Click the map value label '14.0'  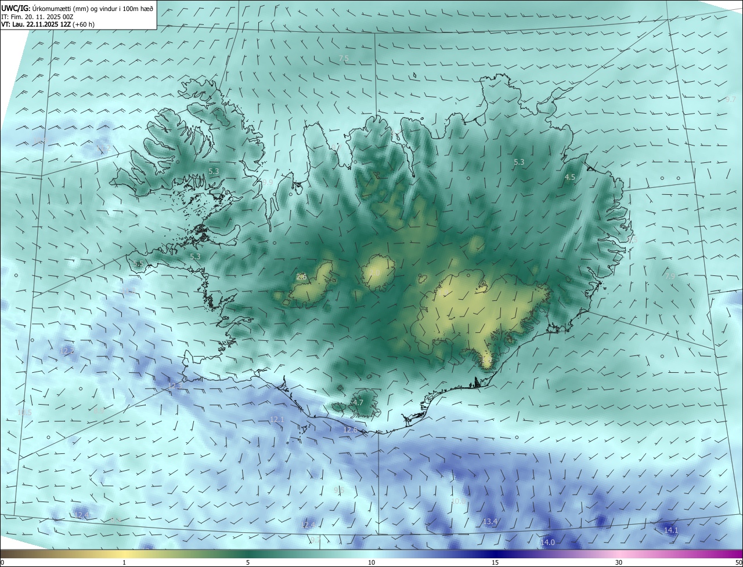tap(547, 542)
